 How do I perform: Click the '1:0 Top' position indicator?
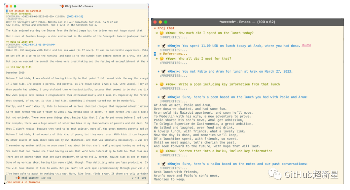(x=46, y=178)
